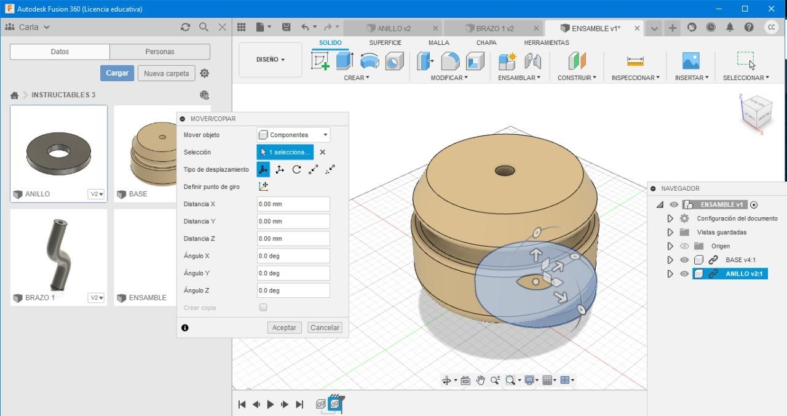
Task: Open the Pan hand tool
Action: (480, 380)
